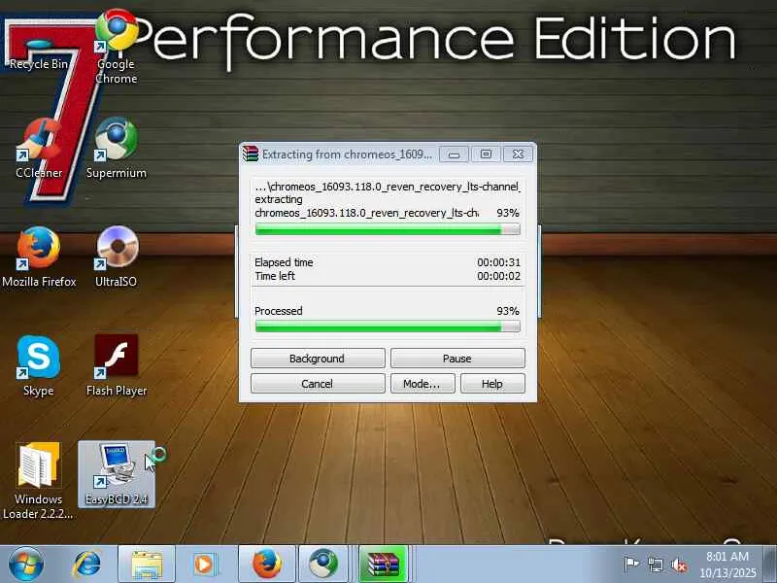The height and width of the screenshot is (583, 777).
Task: Click the Time left value 00:00:02
Action: coord(498,276)
